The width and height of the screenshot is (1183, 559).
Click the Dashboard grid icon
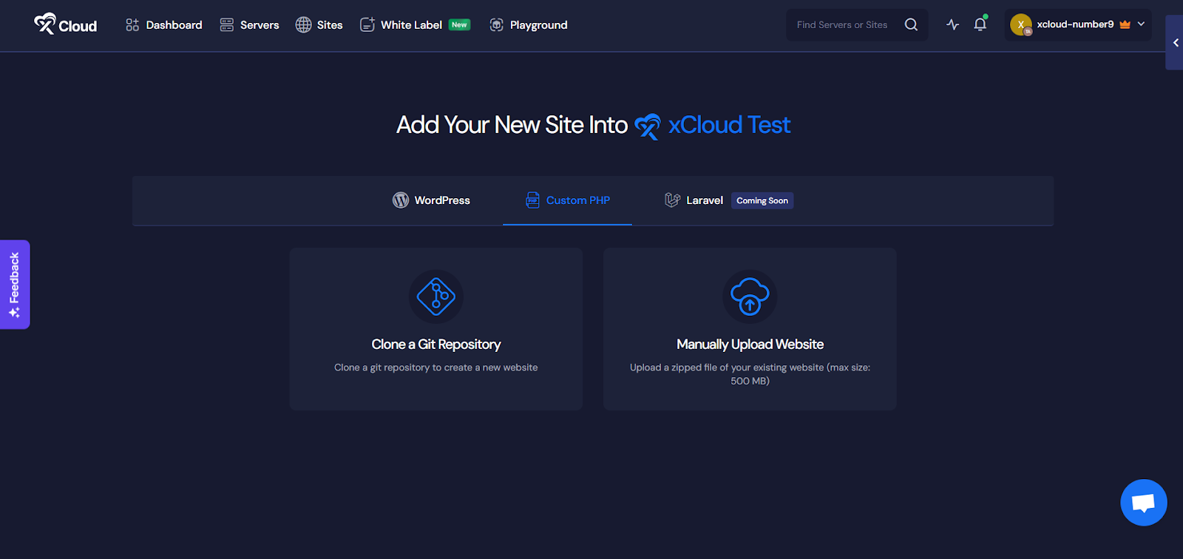point(132,25)
